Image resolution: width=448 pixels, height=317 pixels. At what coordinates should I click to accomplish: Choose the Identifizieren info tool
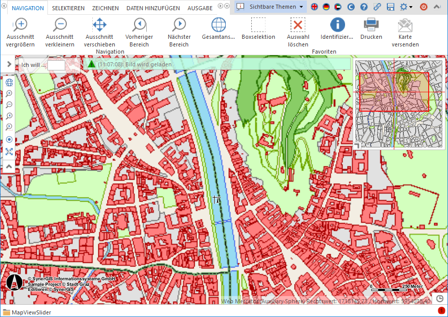click(x=337, y=25)
